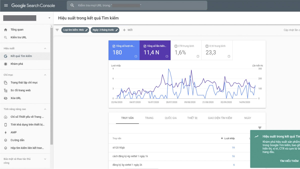
Task: Add a new filter with MỚI
Action: pyautogui.click(x=127, y=30)
